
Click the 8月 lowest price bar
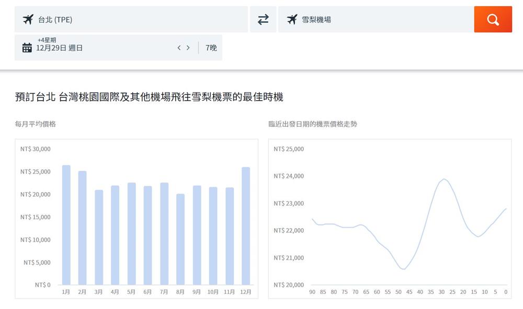point(180,239)
